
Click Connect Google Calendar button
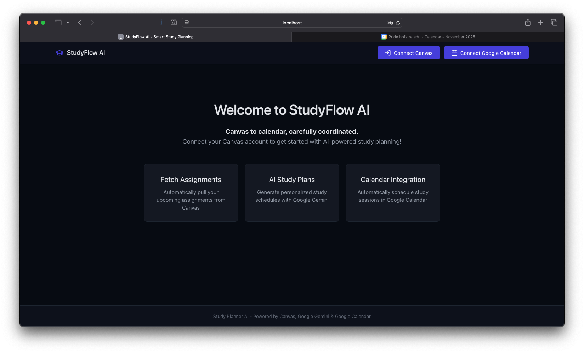pos(486,53)
